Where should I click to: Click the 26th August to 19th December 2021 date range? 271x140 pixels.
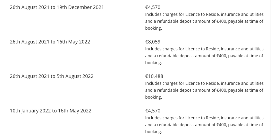click(57, 7)
